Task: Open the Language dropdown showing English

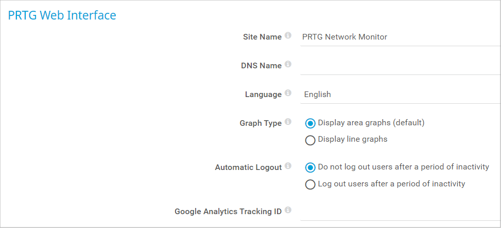Action: pos(400,94)
